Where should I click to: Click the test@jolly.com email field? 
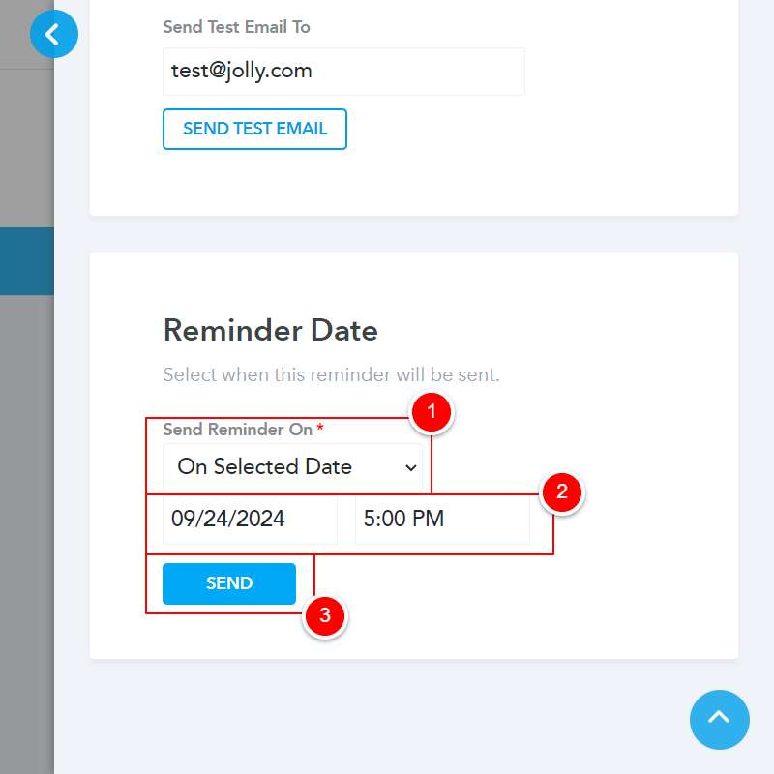coord(343,72)
